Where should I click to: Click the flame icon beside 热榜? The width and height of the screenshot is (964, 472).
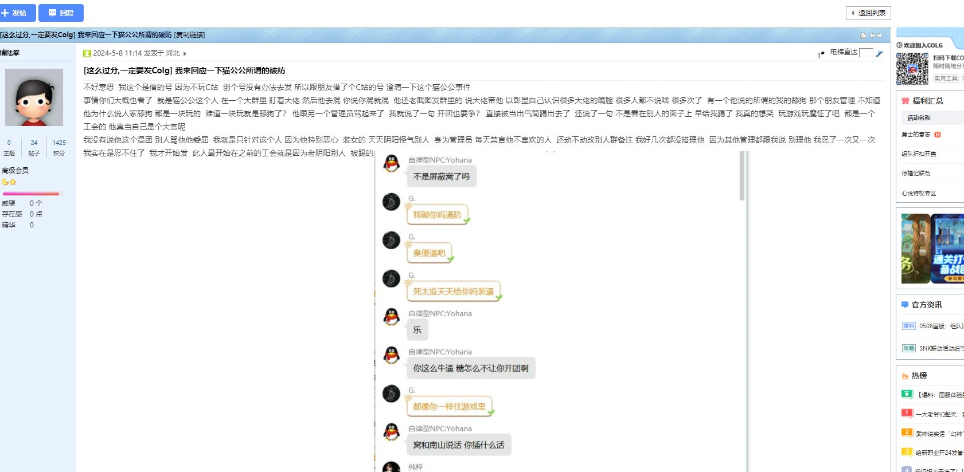[905, 376]
